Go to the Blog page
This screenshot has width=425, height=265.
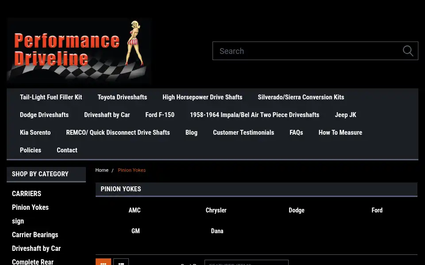[191, 132]
